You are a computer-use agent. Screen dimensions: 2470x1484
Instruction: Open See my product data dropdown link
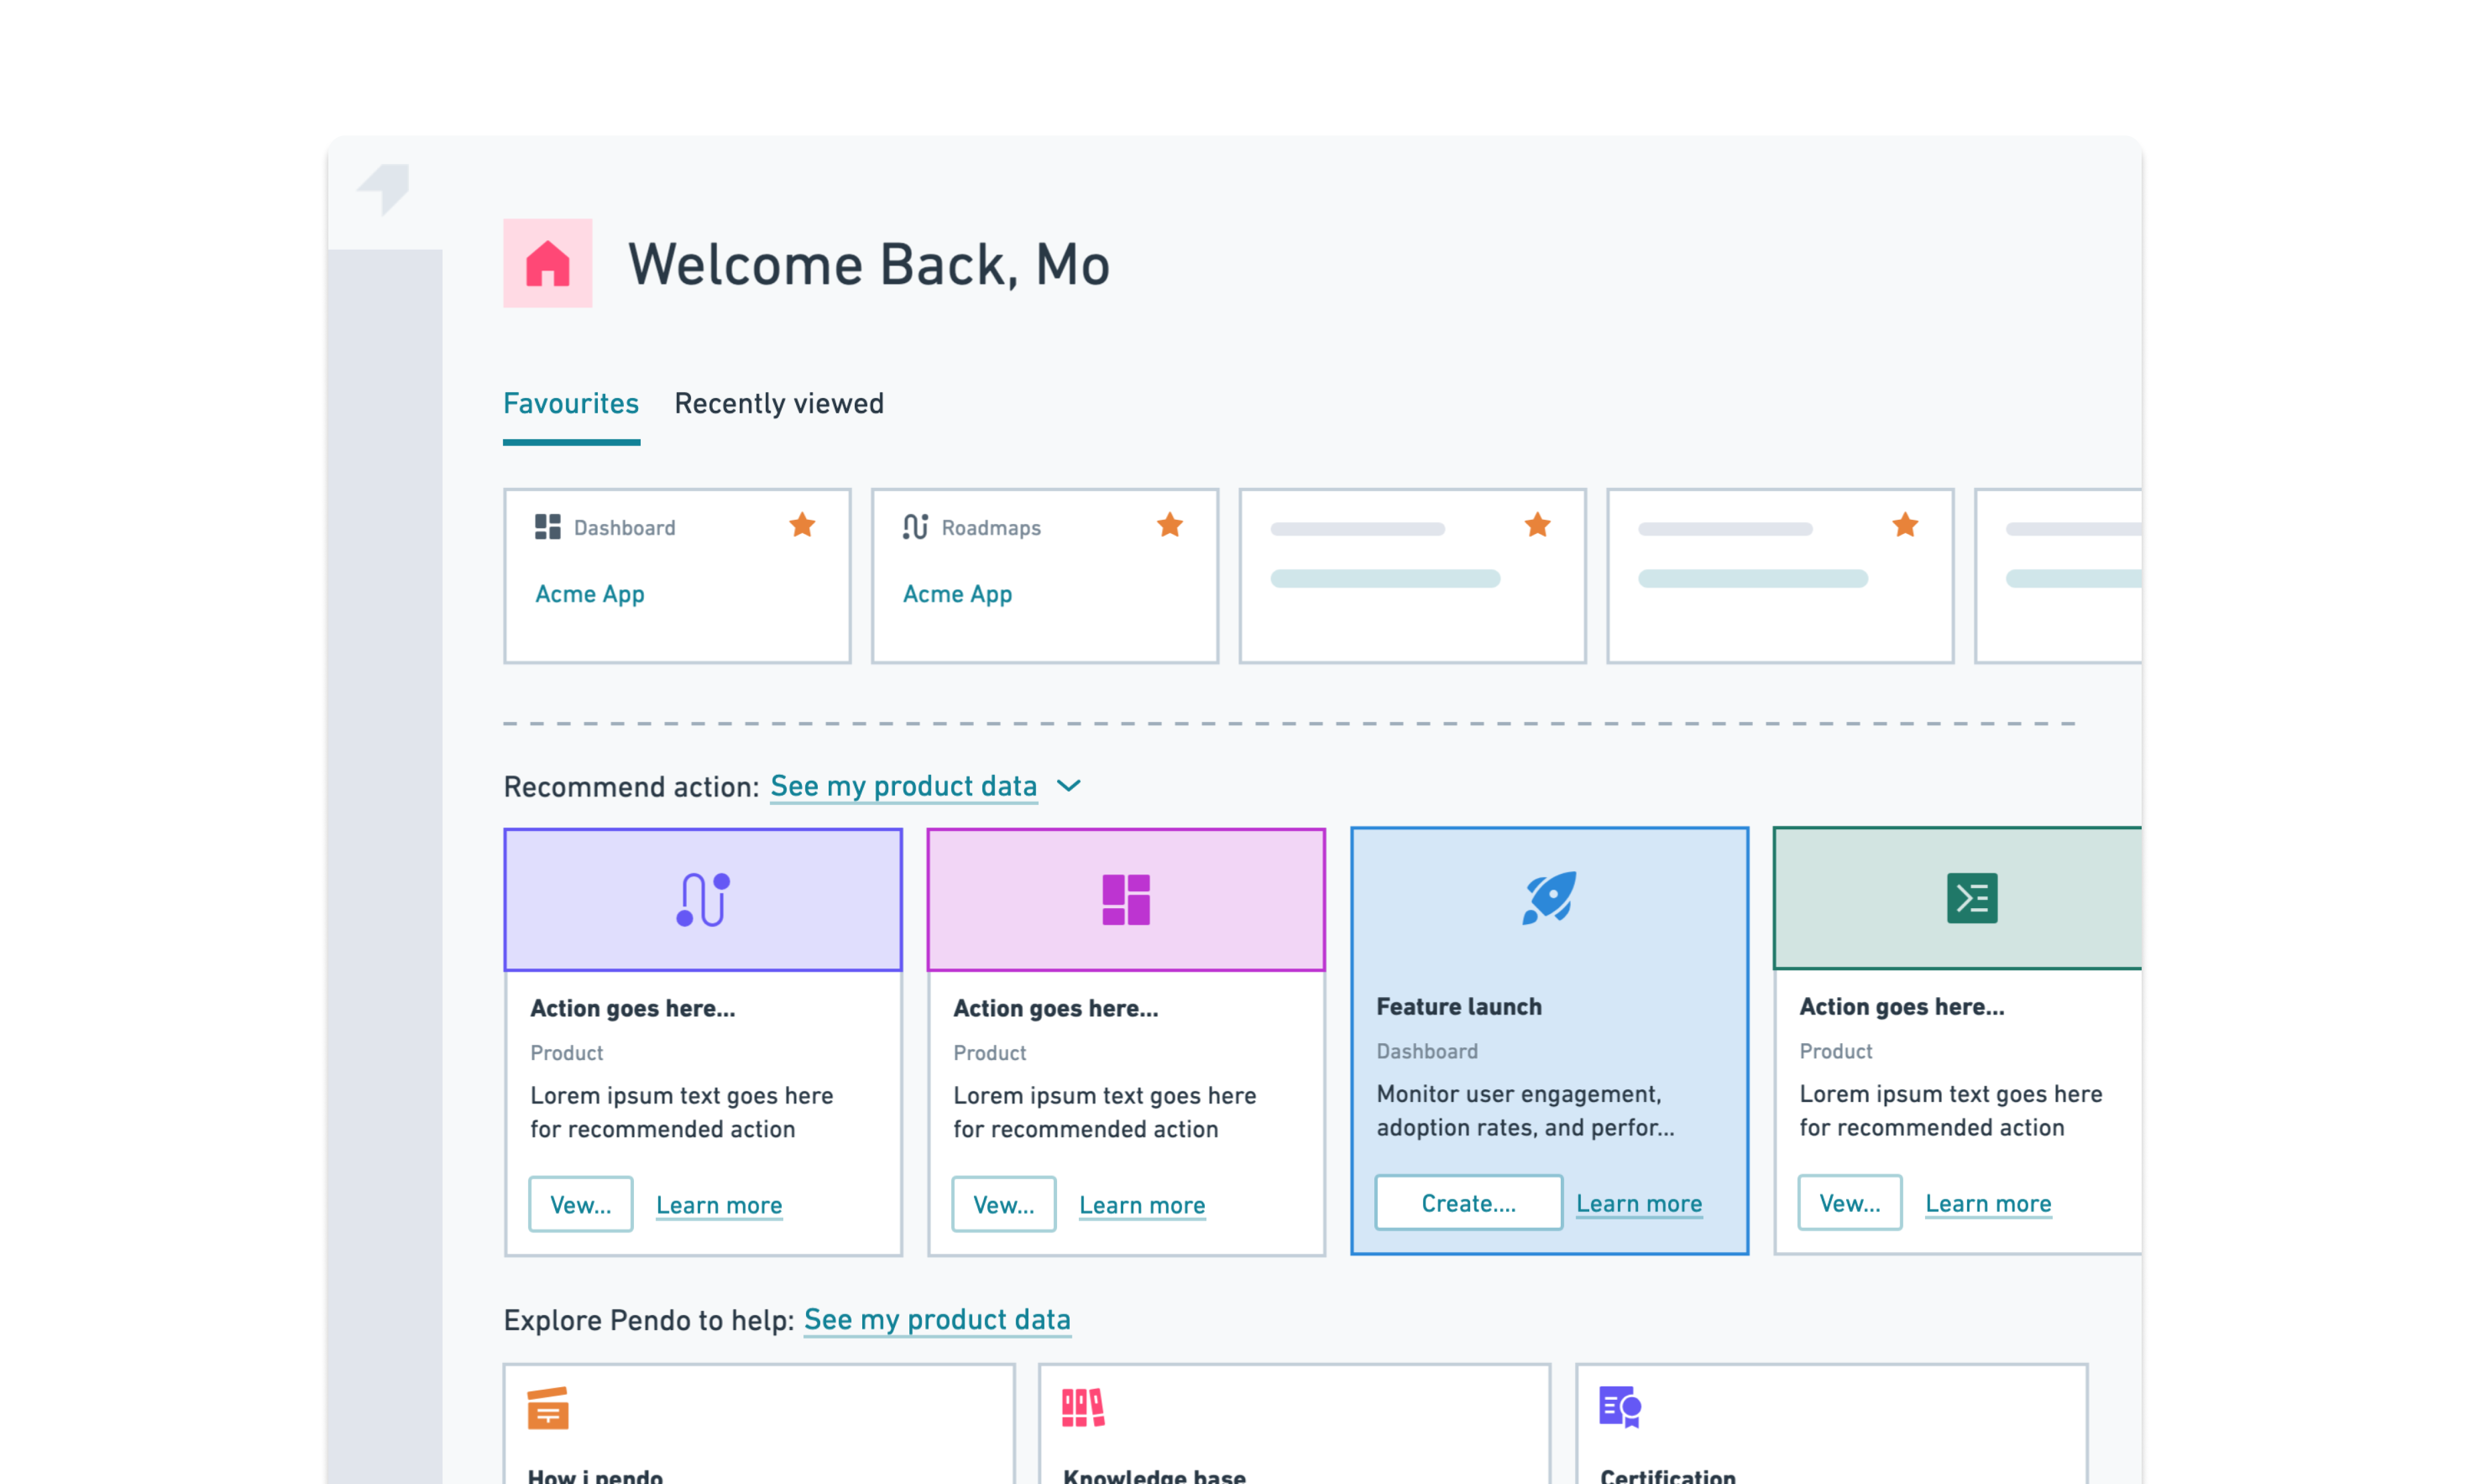coord(902,785)
